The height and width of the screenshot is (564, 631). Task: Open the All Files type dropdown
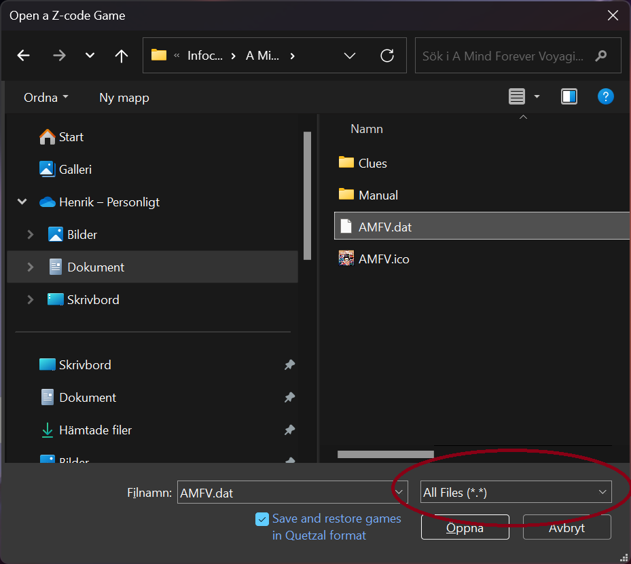[516, 493]
